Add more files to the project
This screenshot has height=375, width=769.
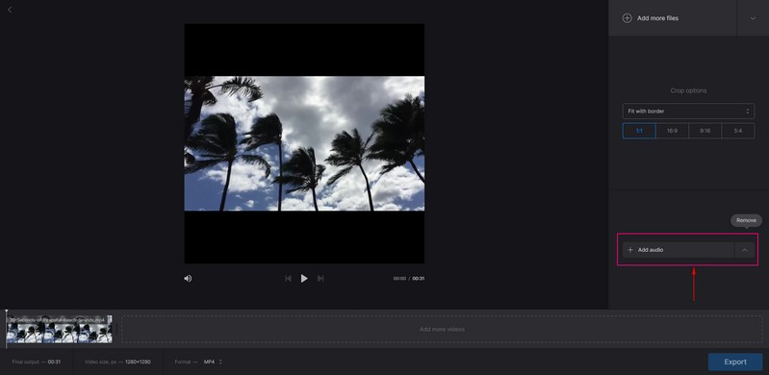click(x=672, y=18)
